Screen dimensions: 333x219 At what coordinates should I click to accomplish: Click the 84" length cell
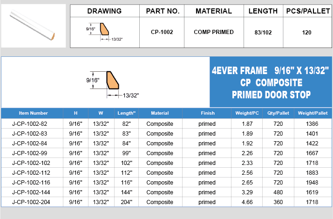(x=126, y=144)
